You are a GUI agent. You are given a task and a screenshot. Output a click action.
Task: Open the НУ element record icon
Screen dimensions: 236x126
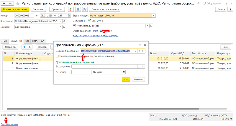151,26
